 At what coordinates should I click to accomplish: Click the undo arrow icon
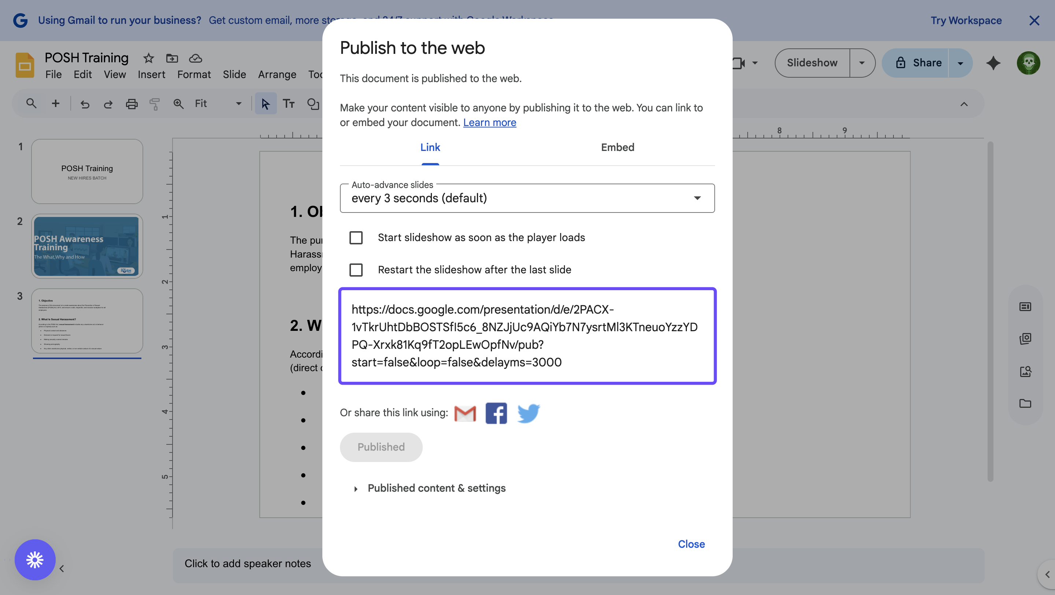coord(85,104)
